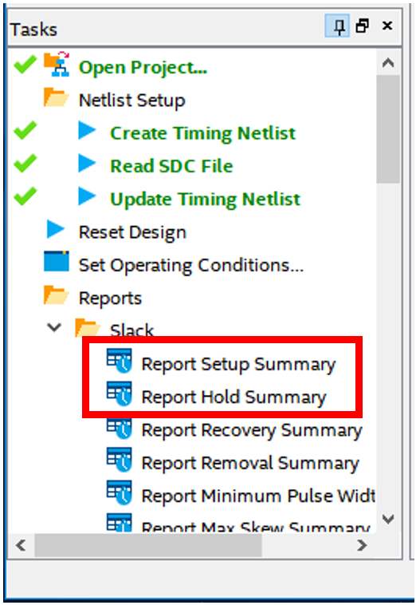Click the Reset Design play arrow
416x605 pixels.
56,229
